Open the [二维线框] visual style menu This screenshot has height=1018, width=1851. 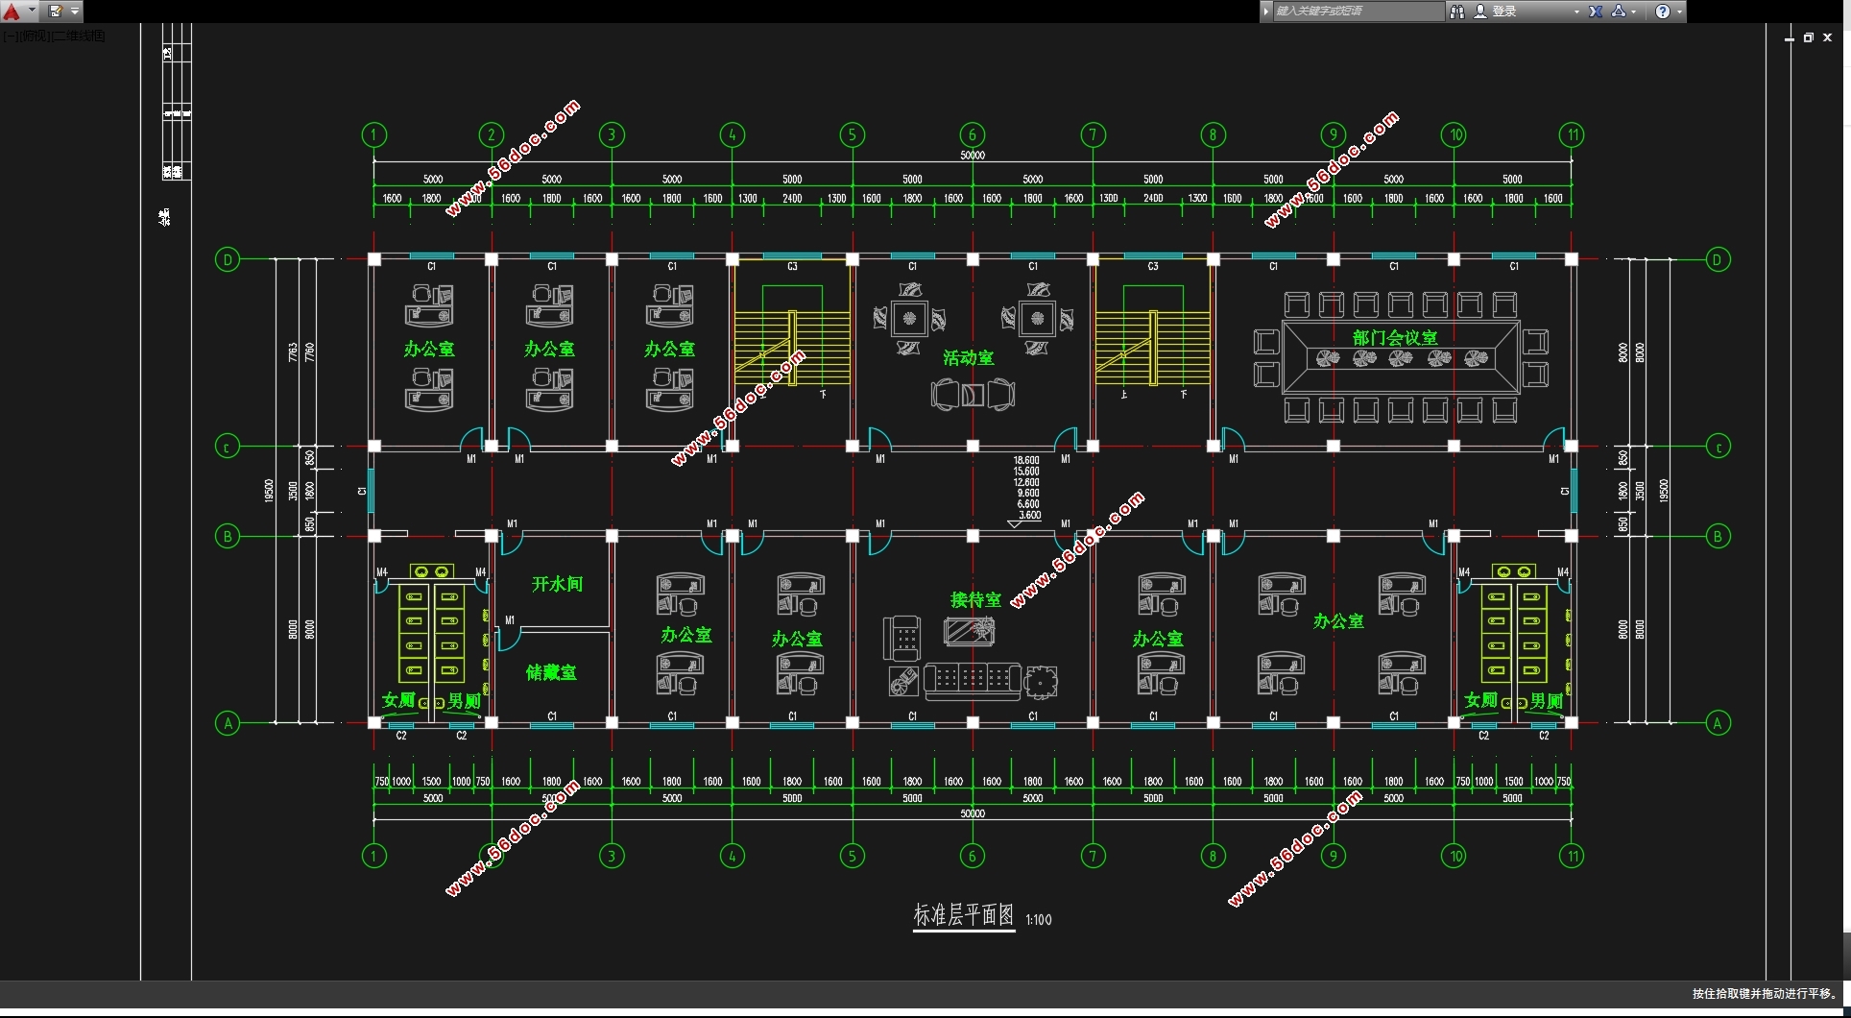click(x=78, y=36)
